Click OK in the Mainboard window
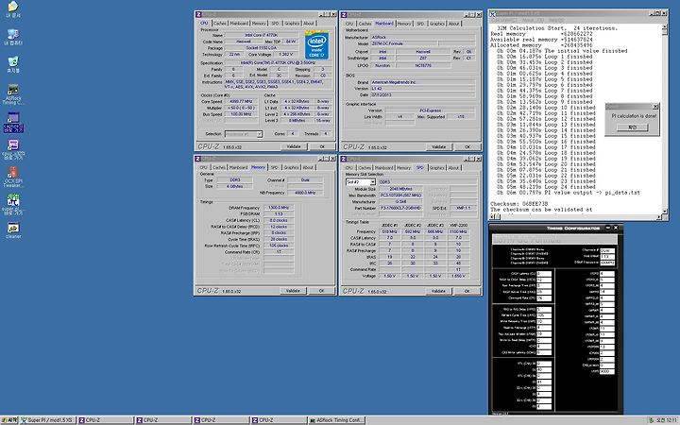Image resolution: width=680 pixels, height=425 pixels. pyautogui.click(x=467, y=147)
